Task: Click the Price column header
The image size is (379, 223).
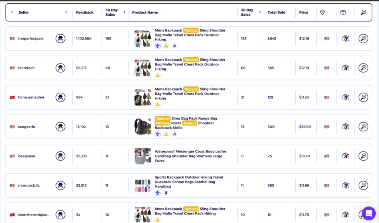Action: click(x=303, y=12)
